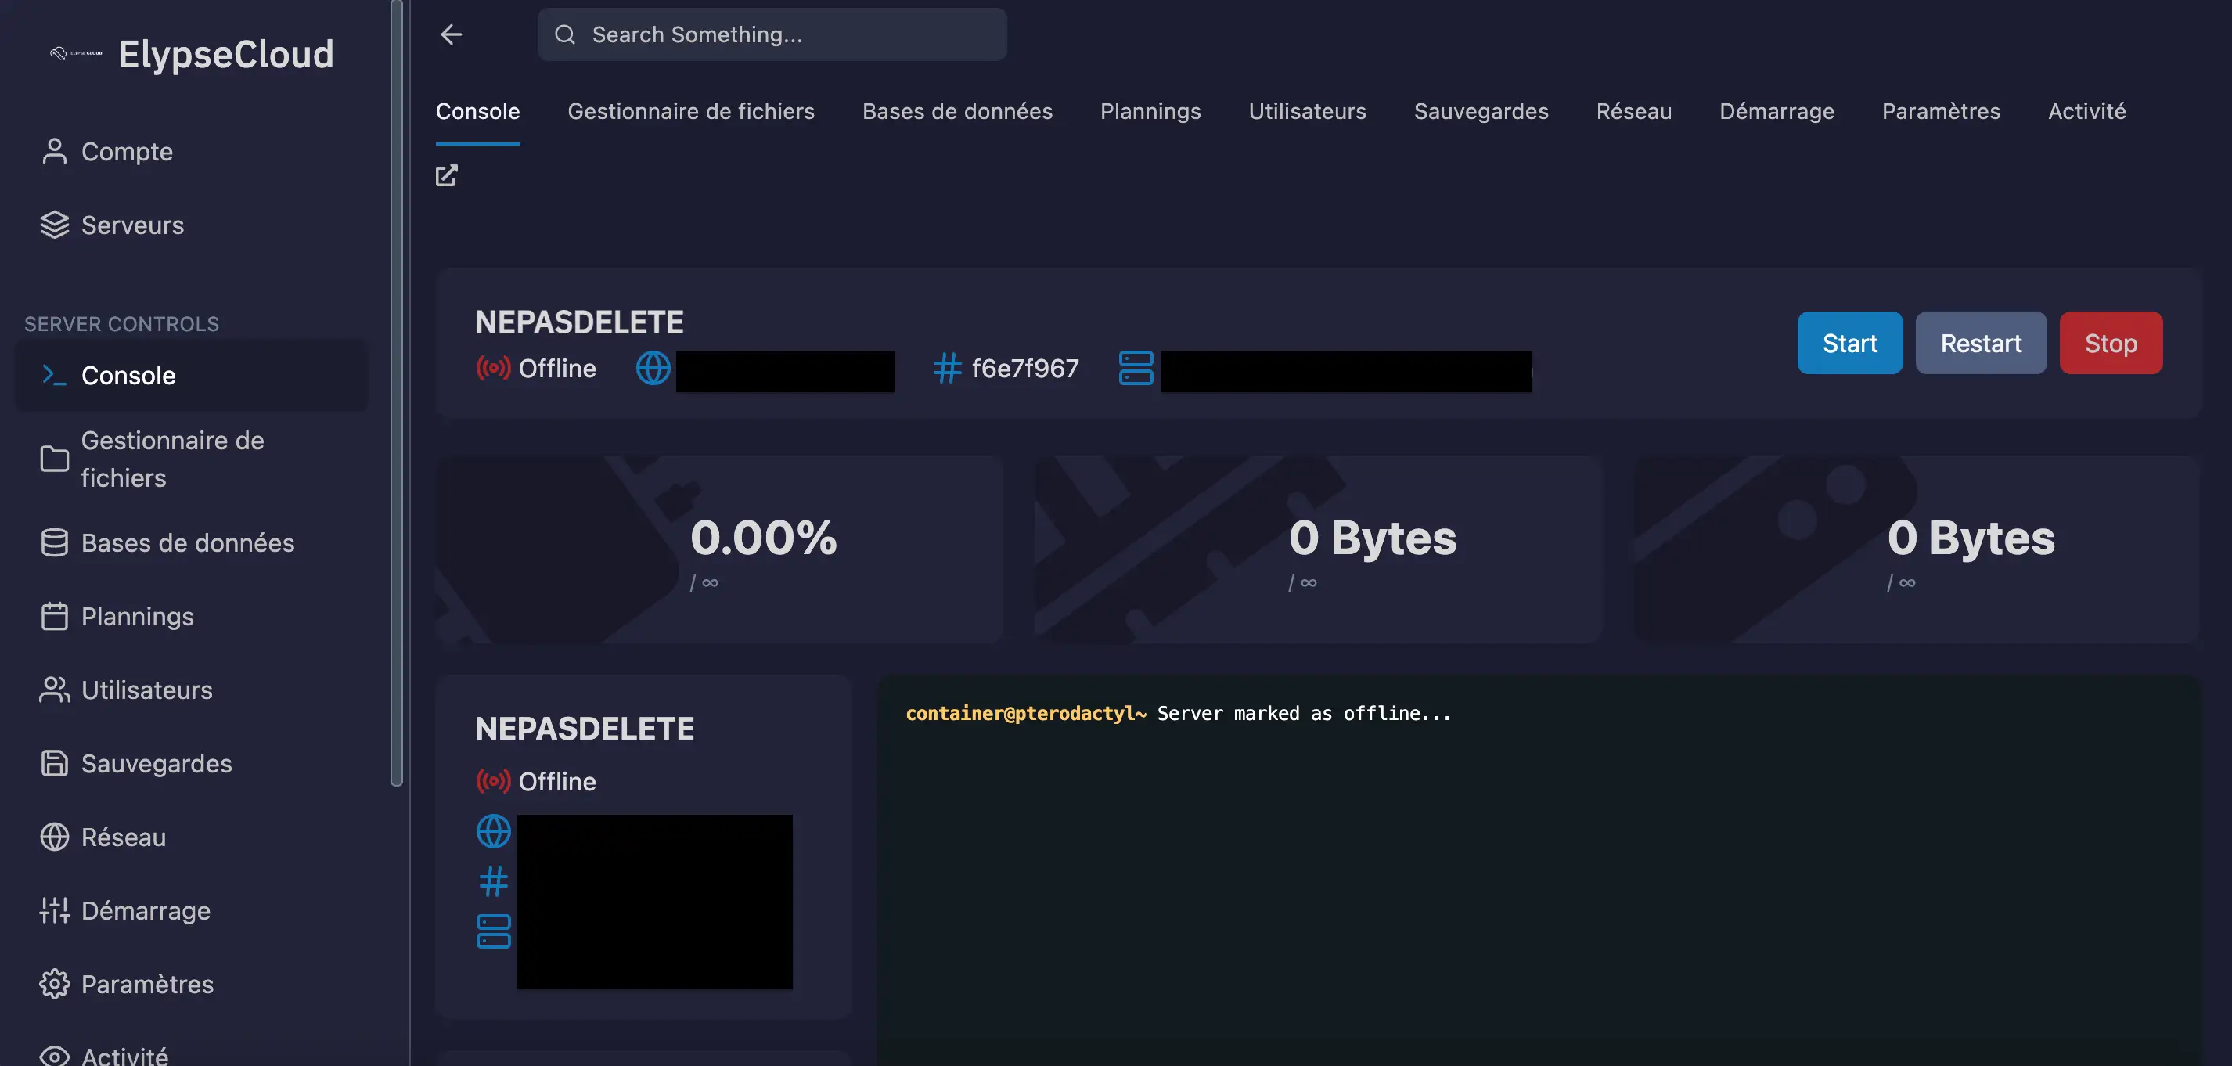The height and width of the screenshot is (1066, 2232).
Task: Click the 0.00% CPU usage card
Action: click(720, 549)
